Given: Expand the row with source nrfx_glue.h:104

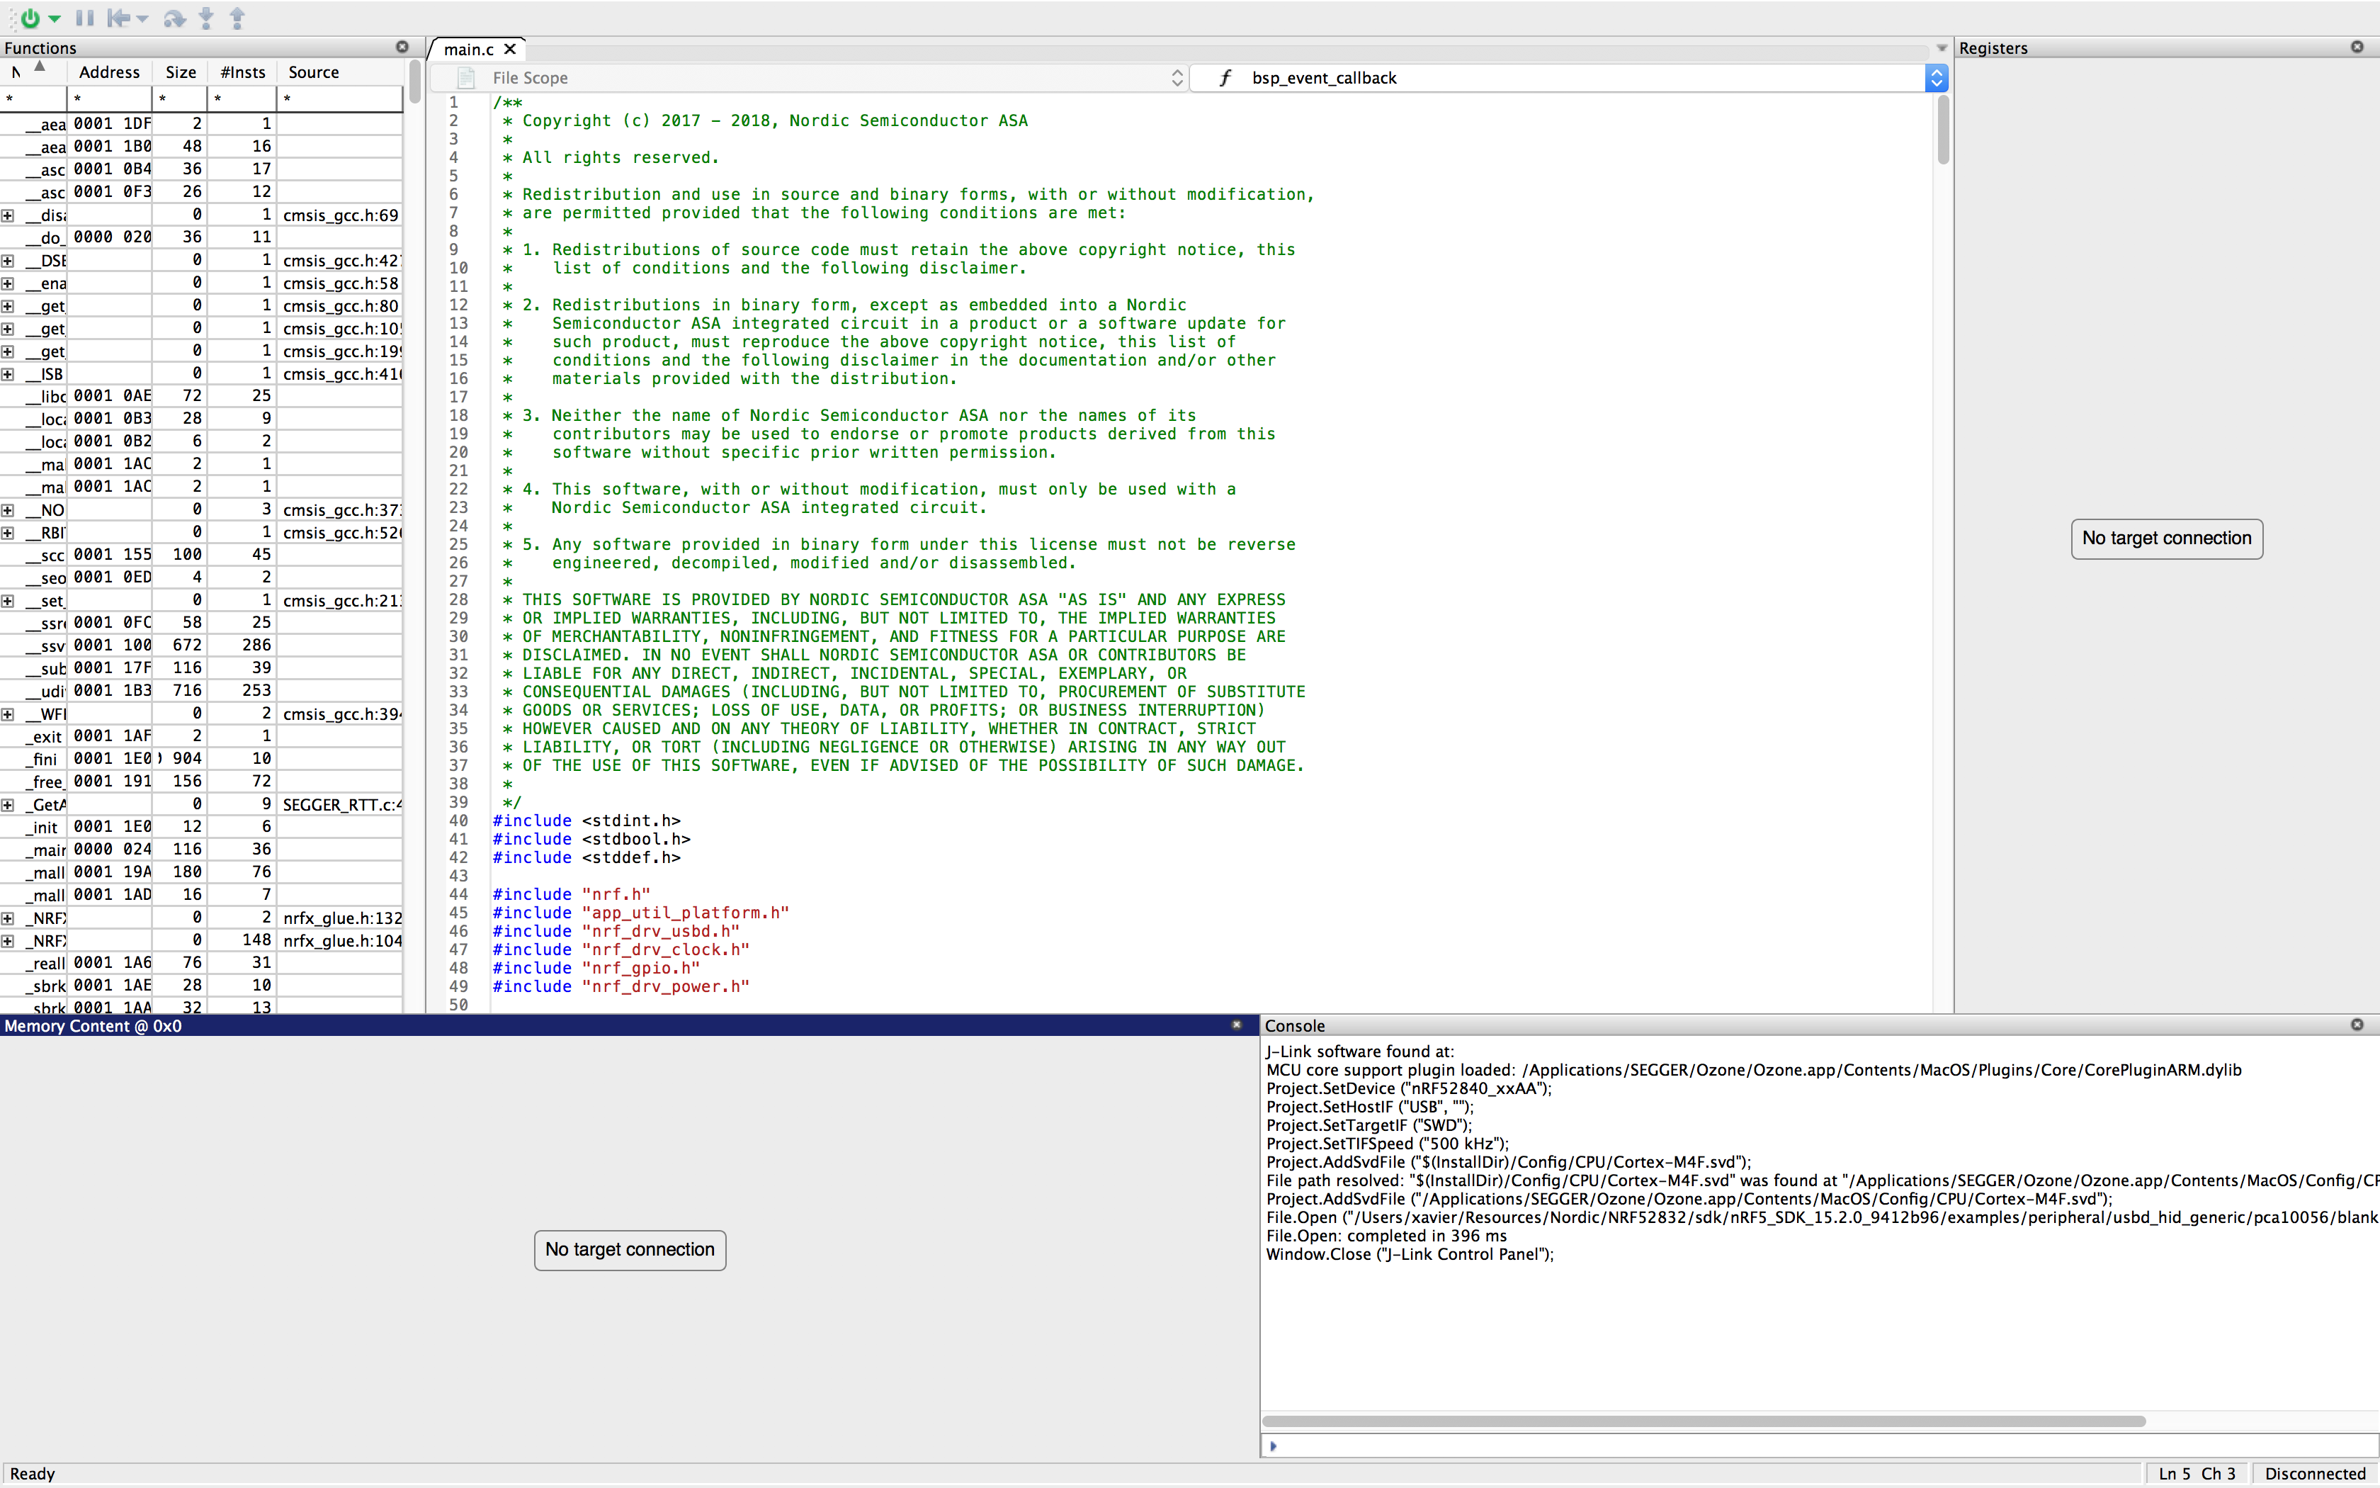Looking at the screenshot, I should point(8,941).
